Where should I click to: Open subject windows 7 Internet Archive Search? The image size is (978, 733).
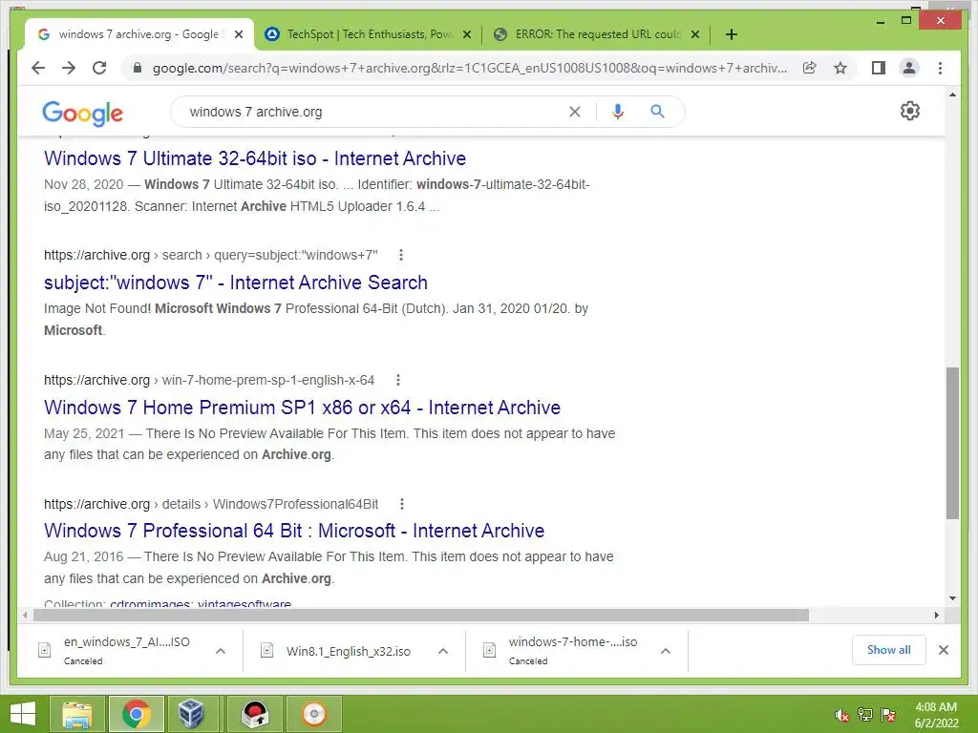pos(235,283)
